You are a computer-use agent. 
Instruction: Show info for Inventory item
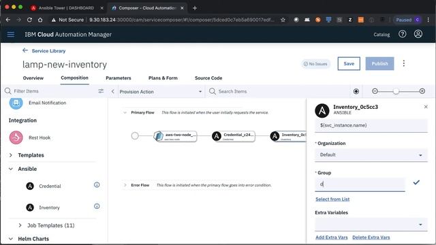click(x=97, y=206)
